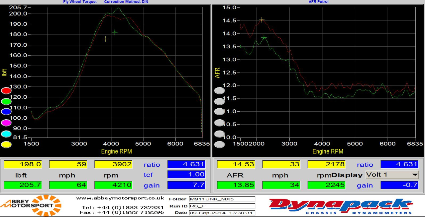
Task: Click the Folder field containing M911UNK_MX5
Action: 222,199
